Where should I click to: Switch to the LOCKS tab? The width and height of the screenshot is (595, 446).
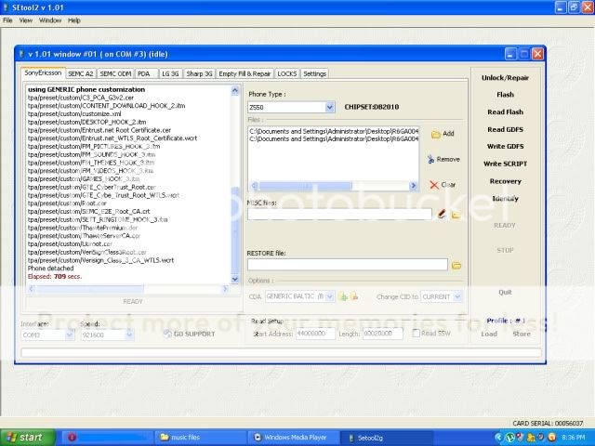coord(287,73)
